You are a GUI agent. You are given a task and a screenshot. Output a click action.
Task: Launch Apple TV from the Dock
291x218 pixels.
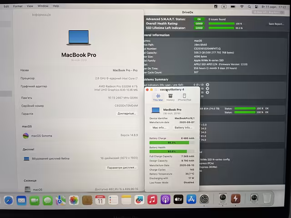pos(178,199)
